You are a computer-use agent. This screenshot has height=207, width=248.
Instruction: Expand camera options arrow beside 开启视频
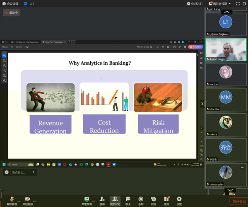(34, 201)
